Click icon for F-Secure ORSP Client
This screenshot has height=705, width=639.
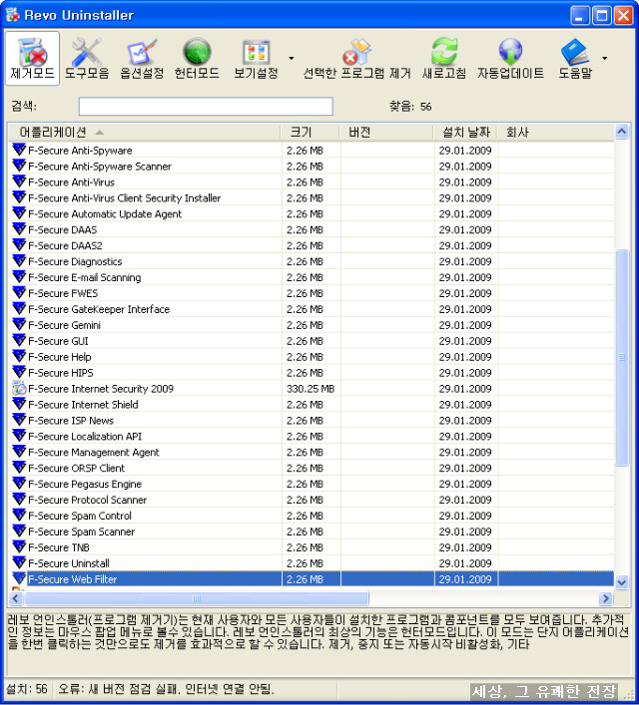click(19, 467)
